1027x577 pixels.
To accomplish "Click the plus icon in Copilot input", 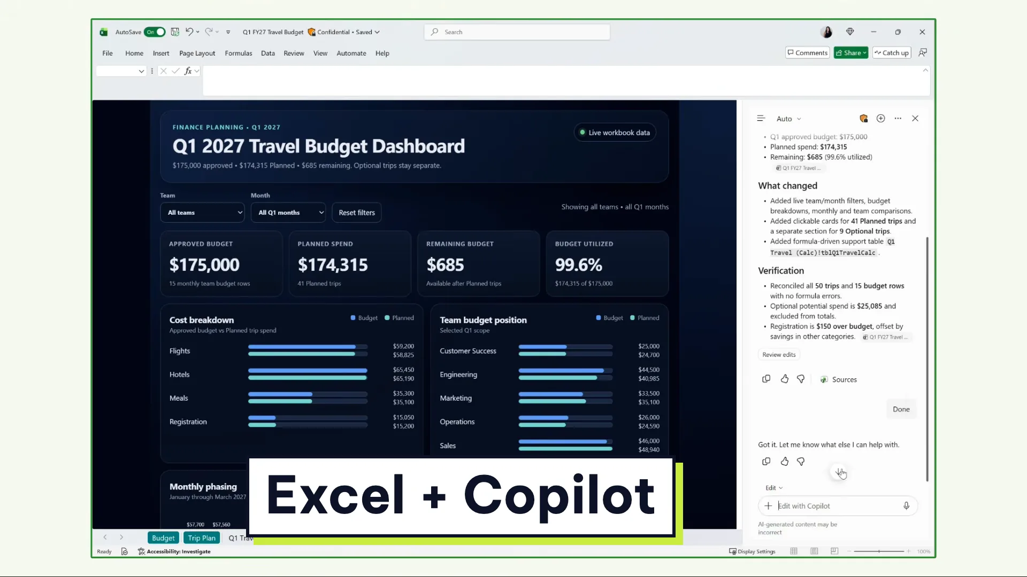I will (768, 506).
